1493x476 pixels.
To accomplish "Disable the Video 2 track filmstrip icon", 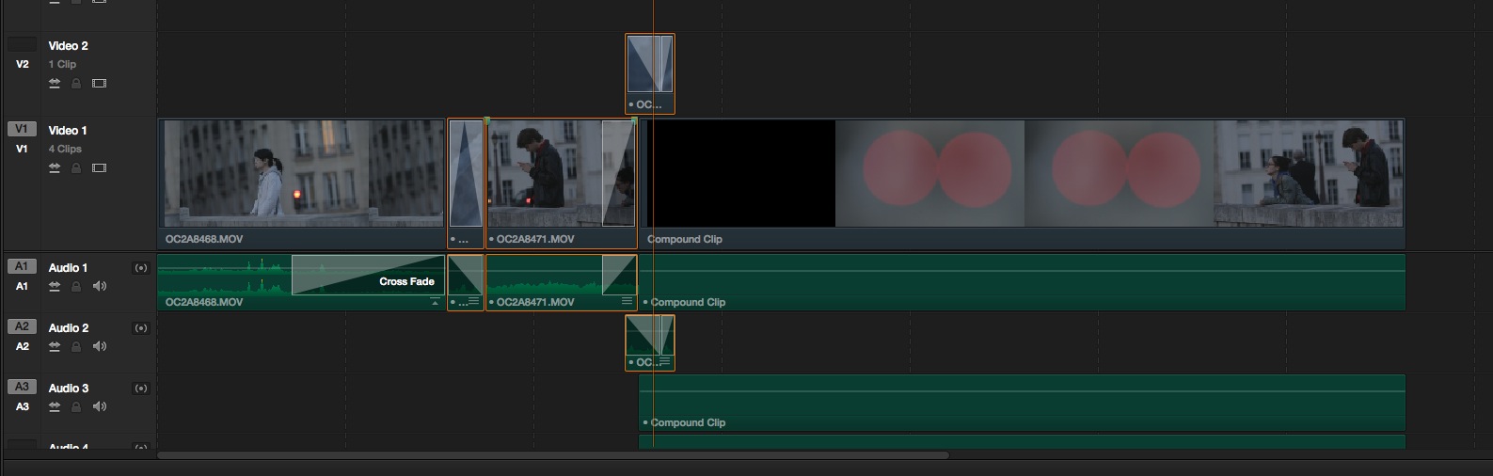I will click(100, 83).
